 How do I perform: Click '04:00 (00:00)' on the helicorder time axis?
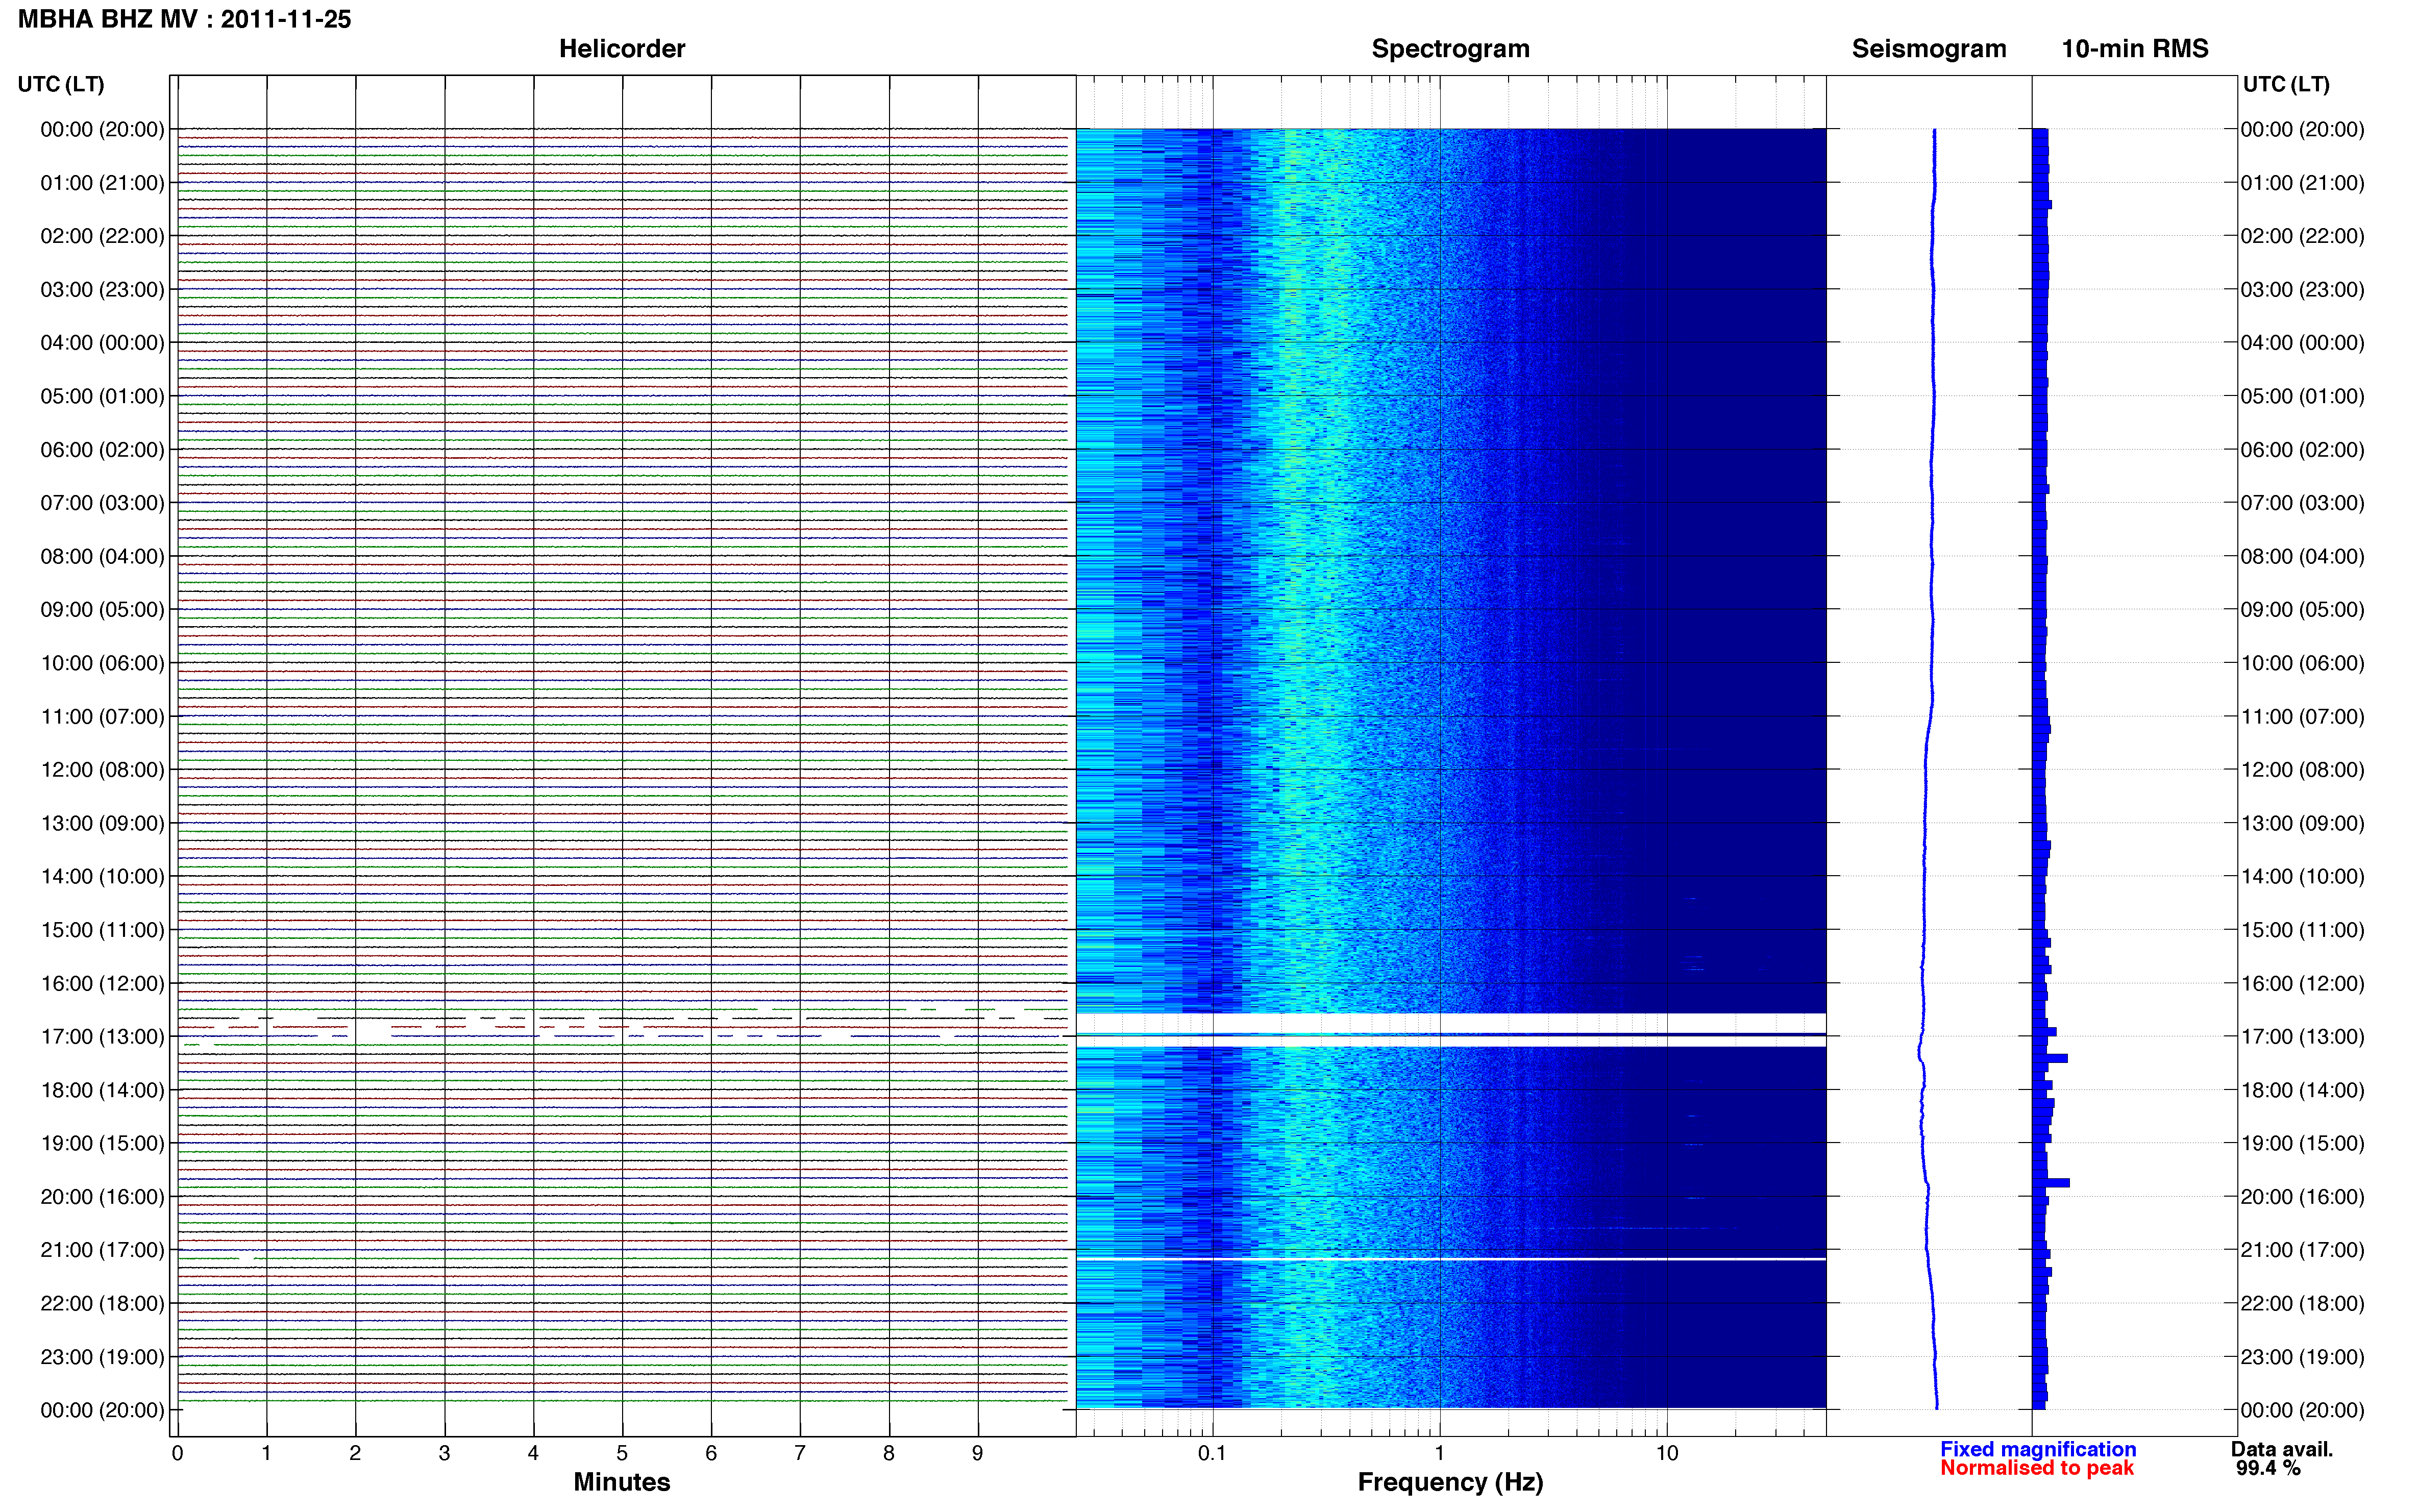(x=102, y=343)
